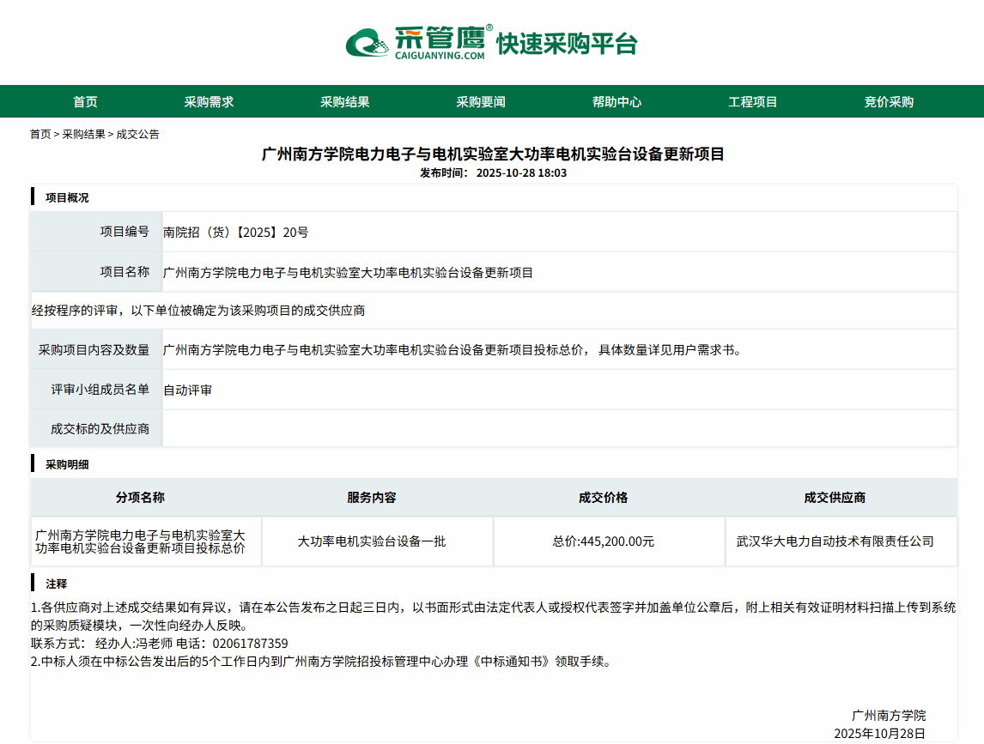This screenshot has height=744, width=984.
Task: Select 采购要闻 in the top menu
Action: coord(481,102)
